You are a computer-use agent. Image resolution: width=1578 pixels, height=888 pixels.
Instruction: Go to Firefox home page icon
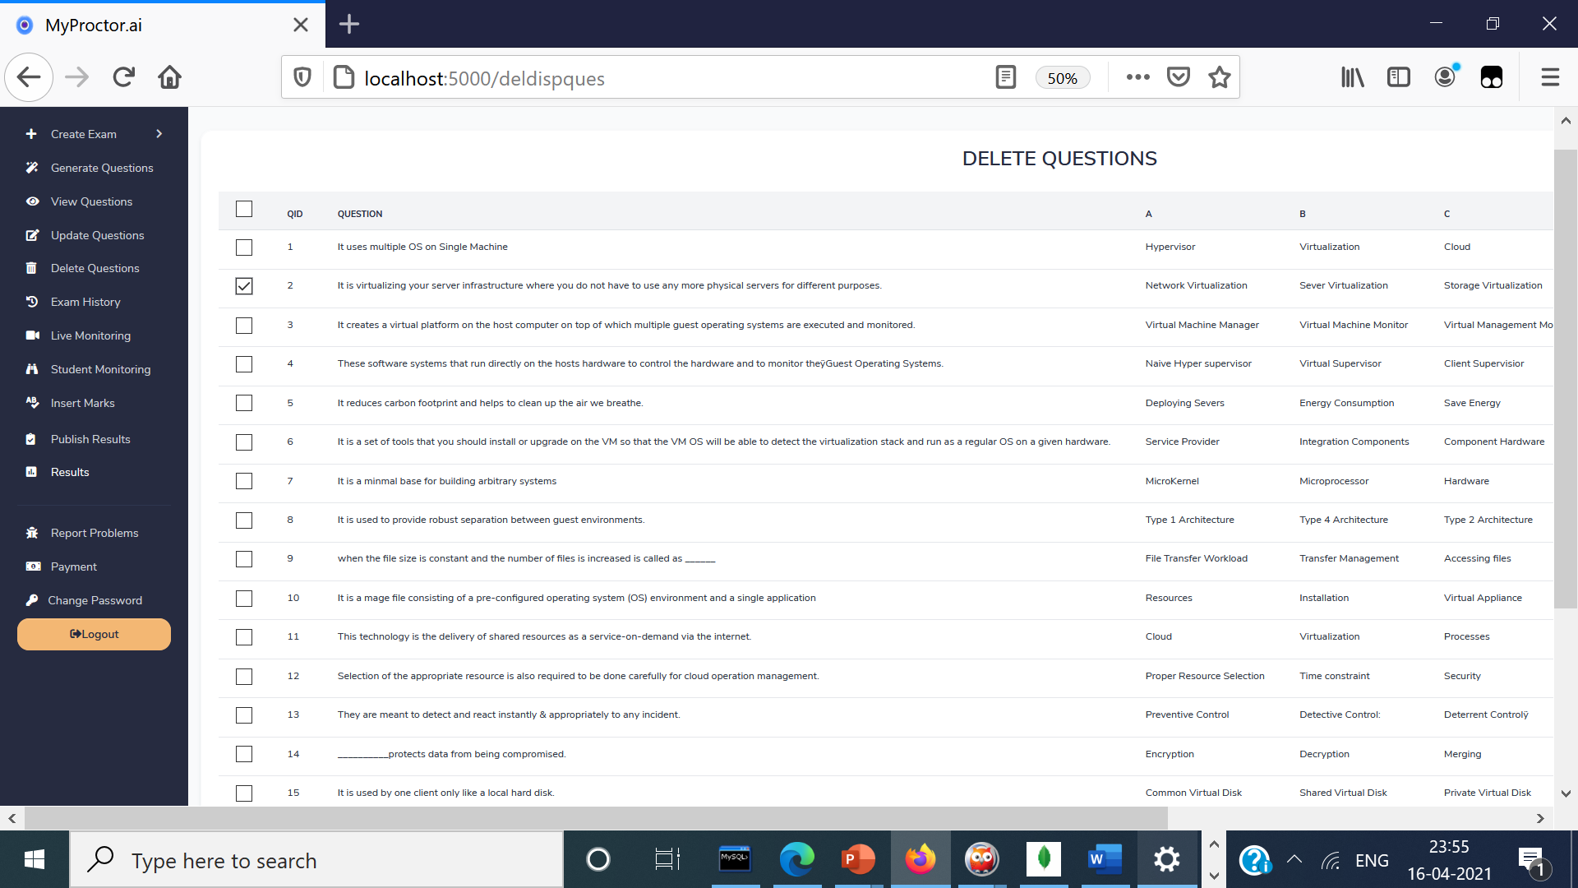(170, 77)
